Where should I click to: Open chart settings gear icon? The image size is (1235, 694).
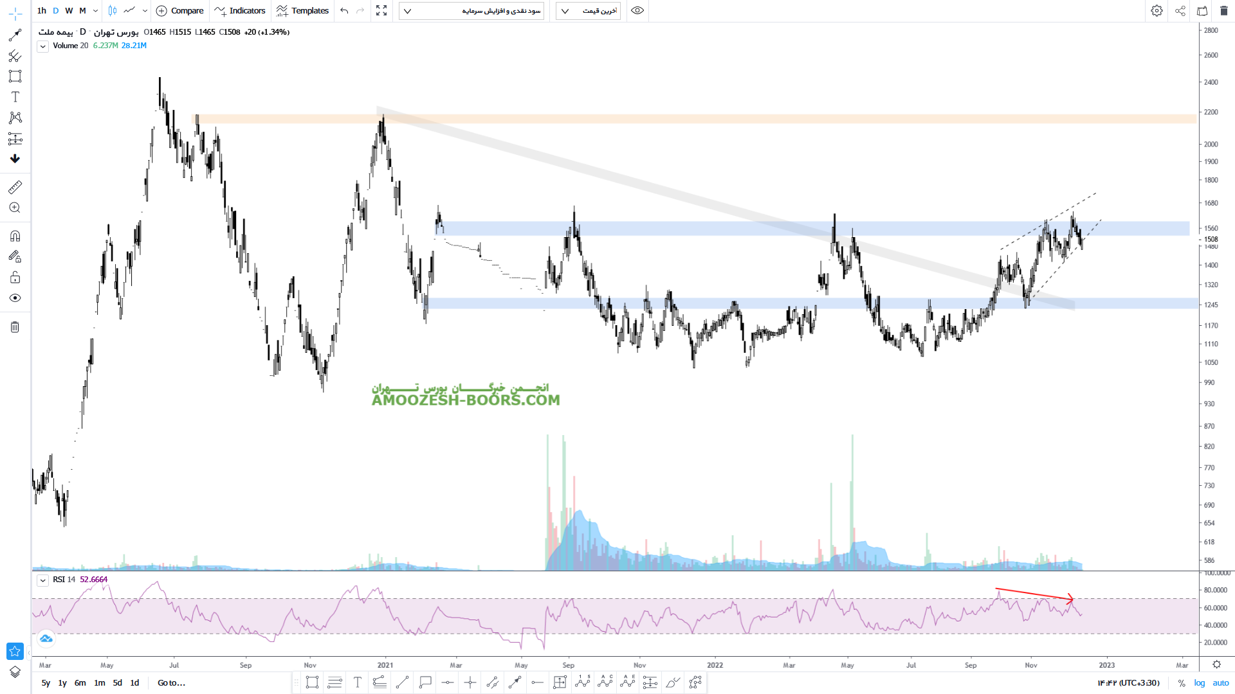[1157, 11]
